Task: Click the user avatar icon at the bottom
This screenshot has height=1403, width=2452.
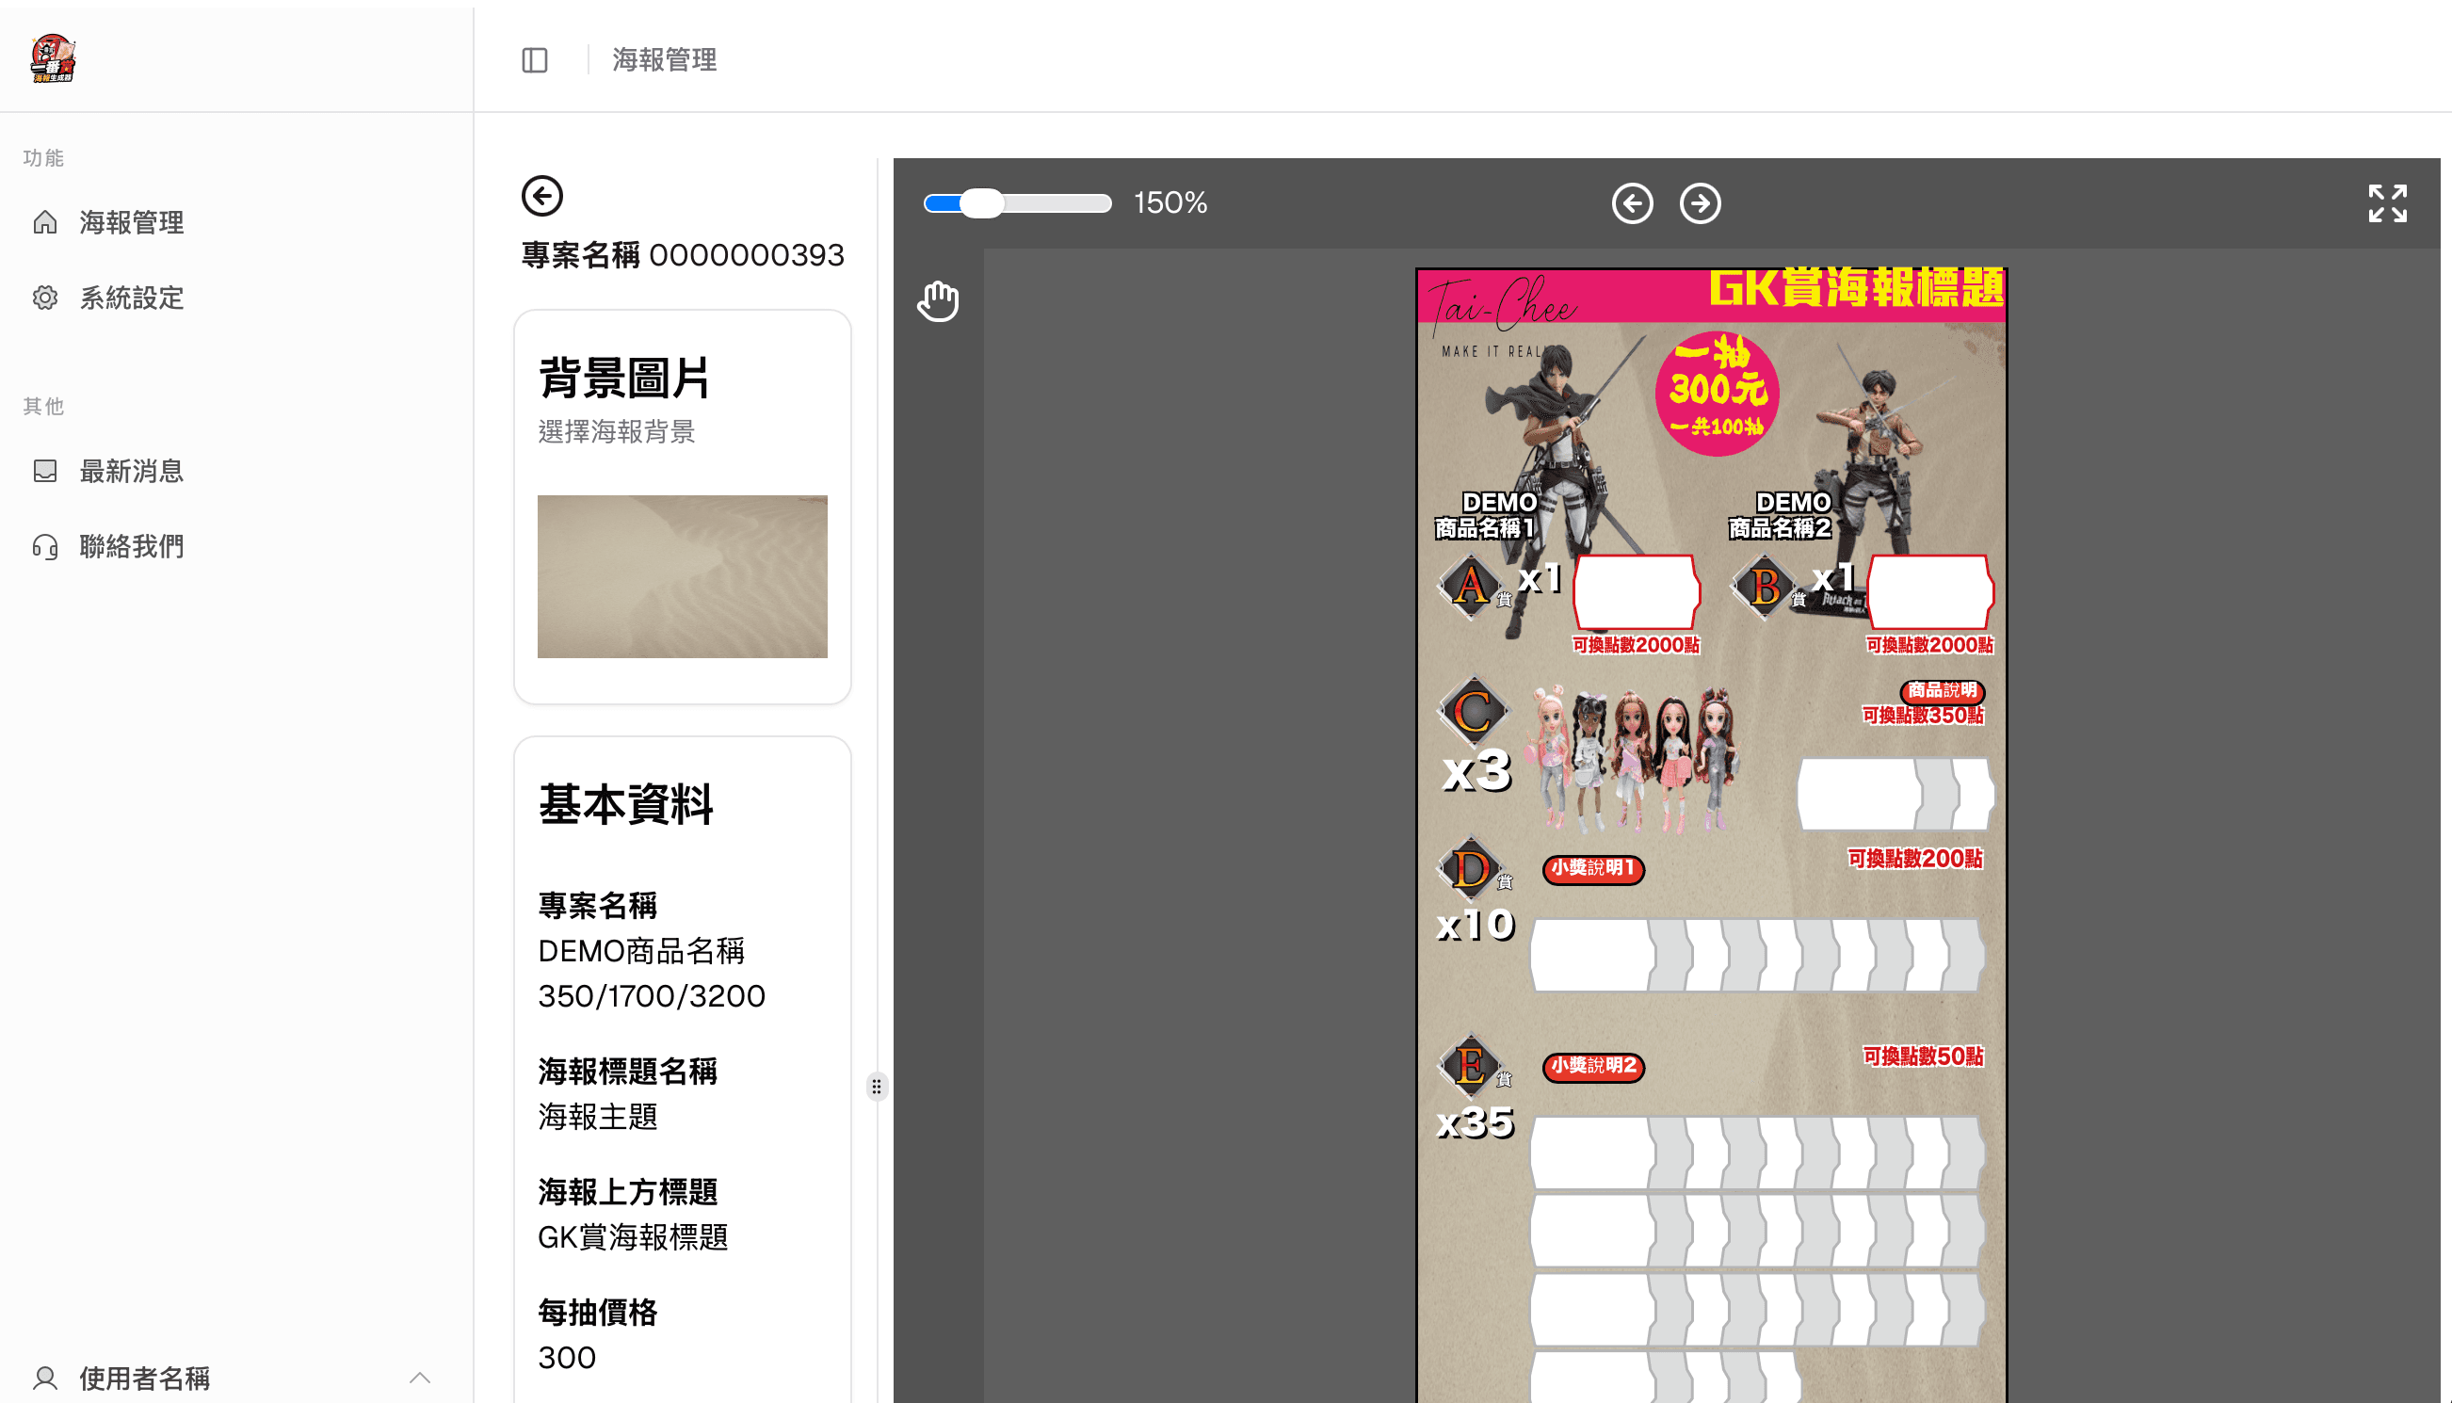Action: (x=45, y=1378)
